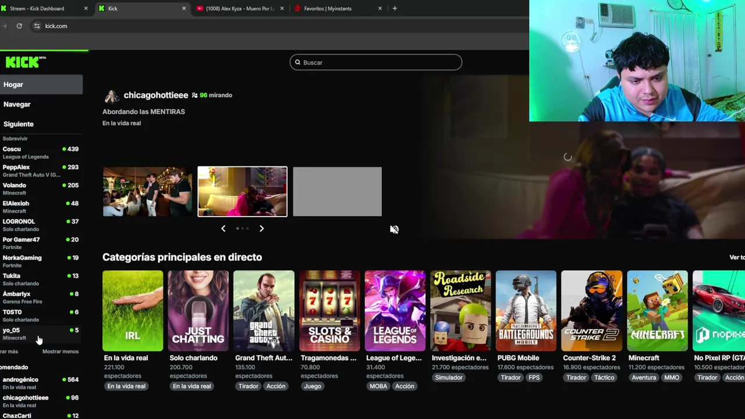The width and height of the screenshot is (745, 419).
Task: Click Táctico tag under Counter-Strike 2
Action: (604, 378)
